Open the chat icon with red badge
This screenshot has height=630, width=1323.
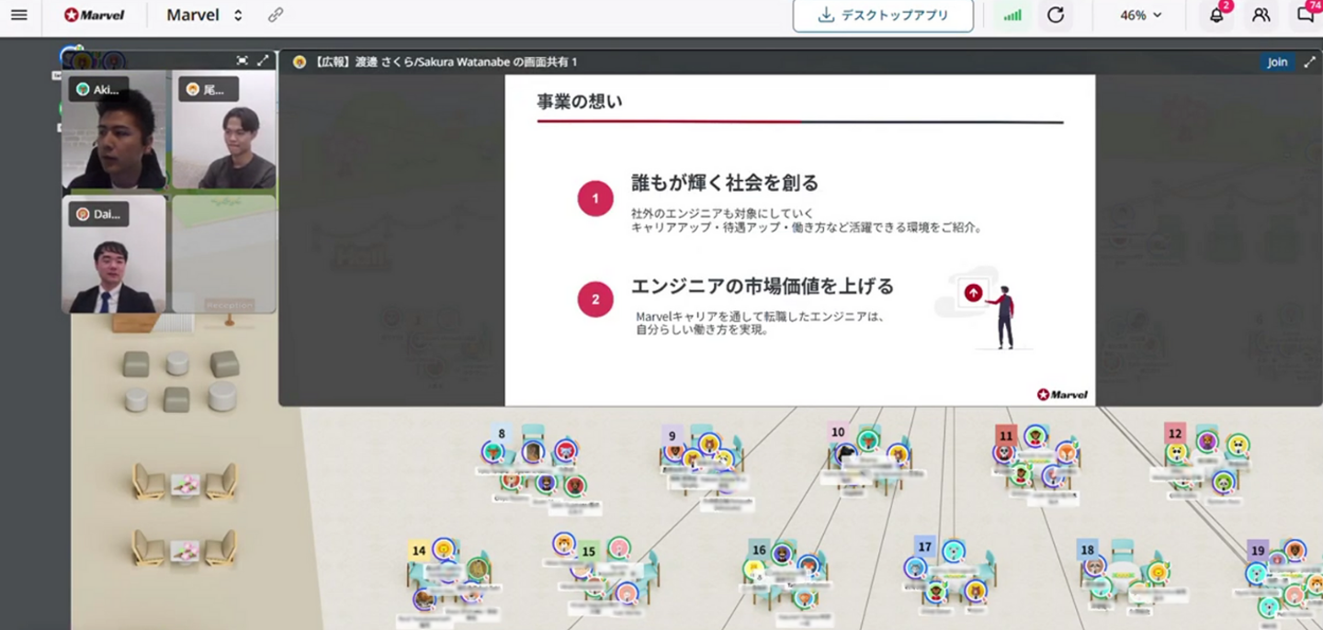coord(1306,13)
